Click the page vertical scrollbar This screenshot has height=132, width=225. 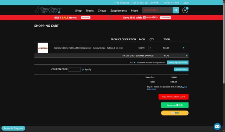point(224,43)
